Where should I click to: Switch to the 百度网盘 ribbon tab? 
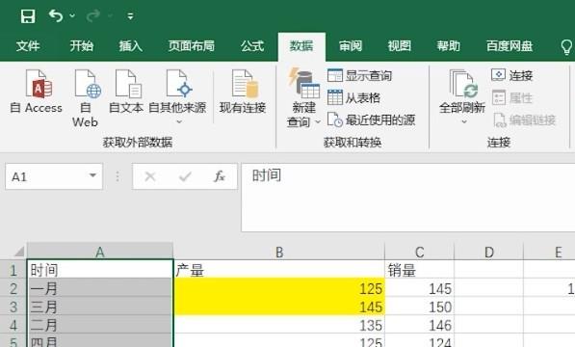coord(510,46)
